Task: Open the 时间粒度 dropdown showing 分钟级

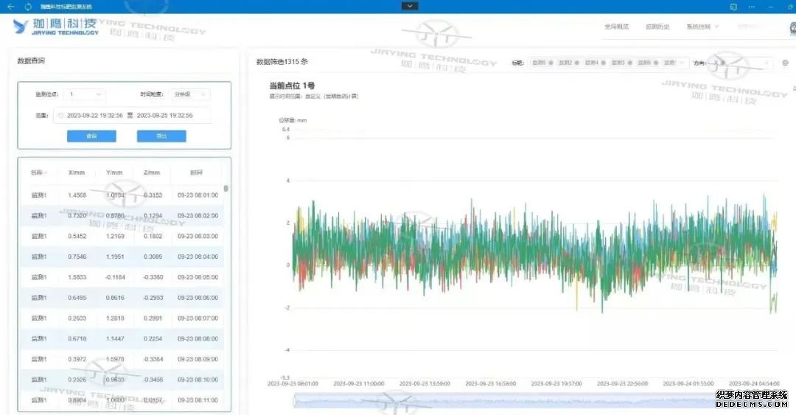Action: (x=190, y=94)
